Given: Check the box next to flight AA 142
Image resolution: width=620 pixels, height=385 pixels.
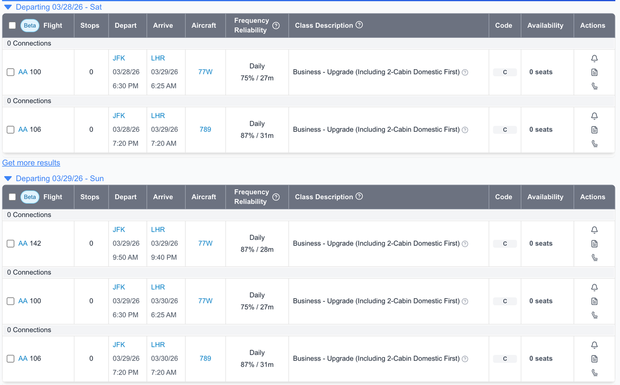Looking at the screenshot, I should click(x=10, y=243).
